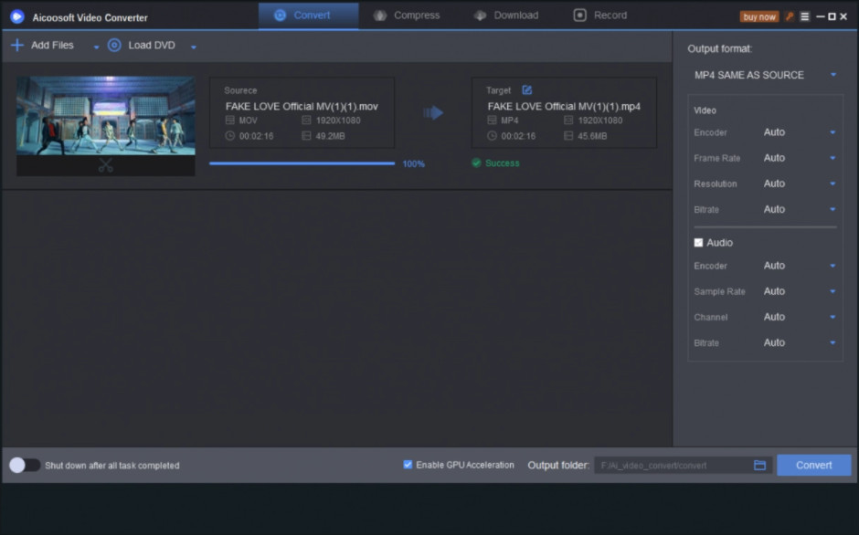
Task: Click Load DVD button
Action: pos(142,45)
